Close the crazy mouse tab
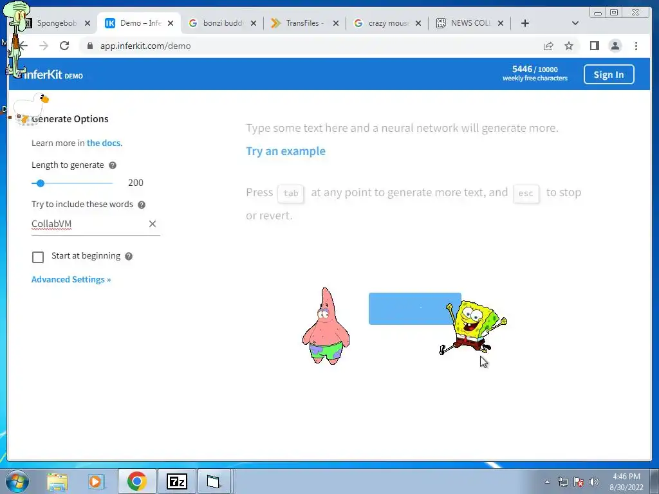The height and width of the screenshot is (494, 659). click(418, 23)
